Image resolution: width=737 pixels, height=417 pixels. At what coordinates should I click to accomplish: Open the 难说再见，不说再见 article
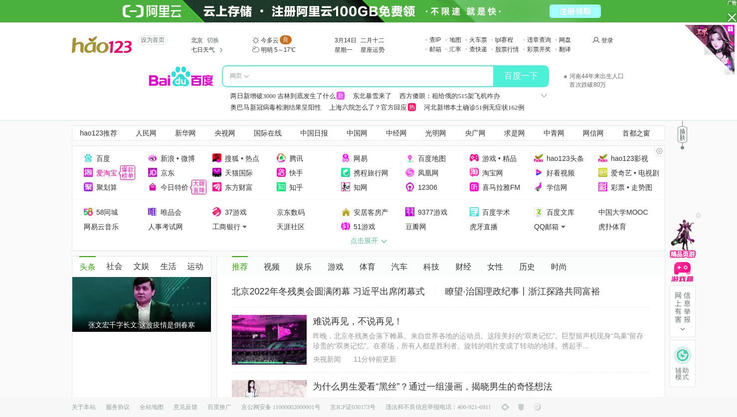(357, 321)
